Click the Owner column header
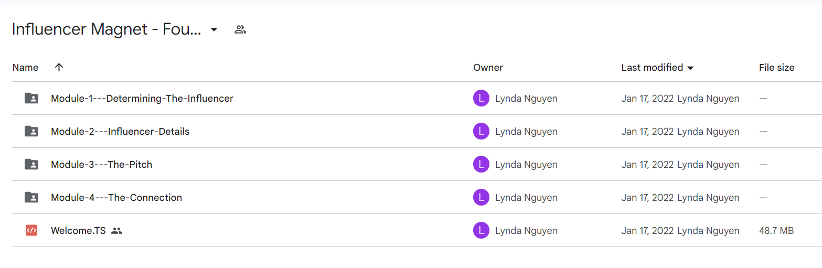The image size is (822, 268). click(488, 68)
